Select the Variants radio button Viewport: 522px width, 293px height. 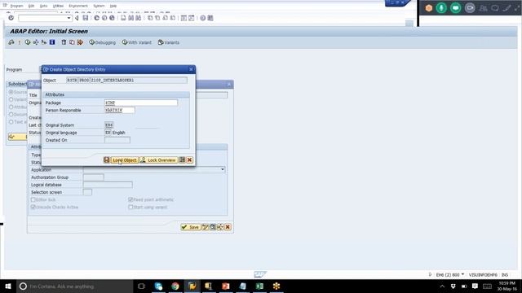[x=11, y=99]
